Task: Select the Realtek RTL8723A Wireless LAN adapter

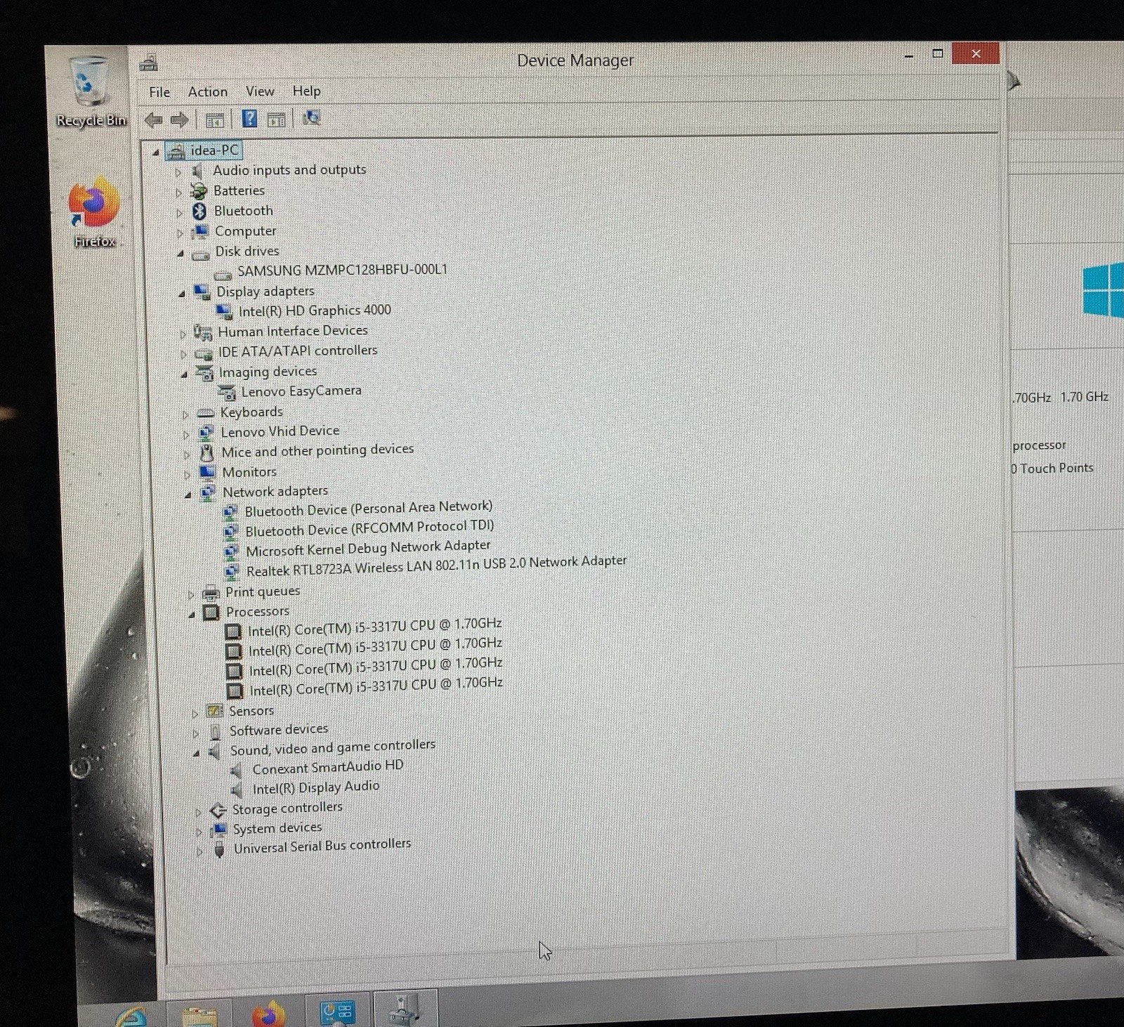Action: point(436,565)
